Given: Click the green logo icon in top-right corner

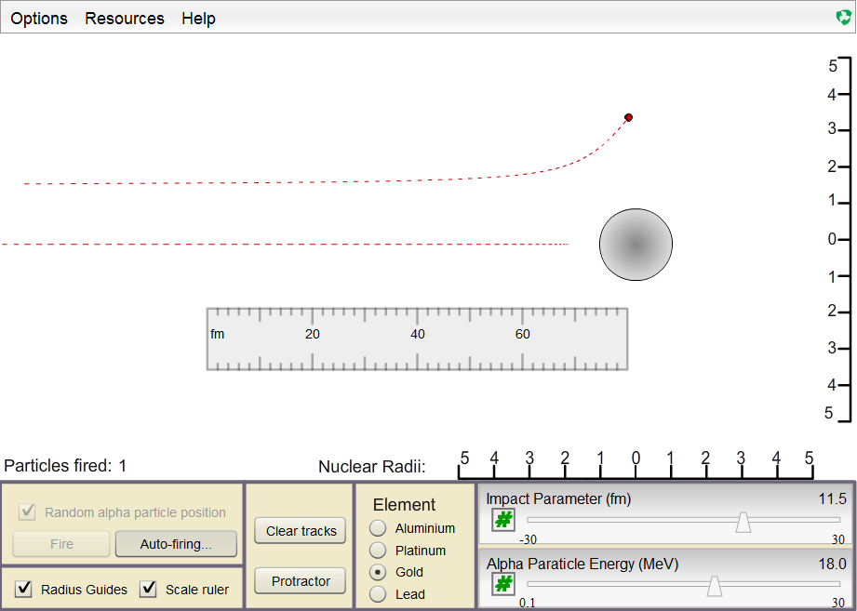Looking at the screenshot, I should (844, 18).
